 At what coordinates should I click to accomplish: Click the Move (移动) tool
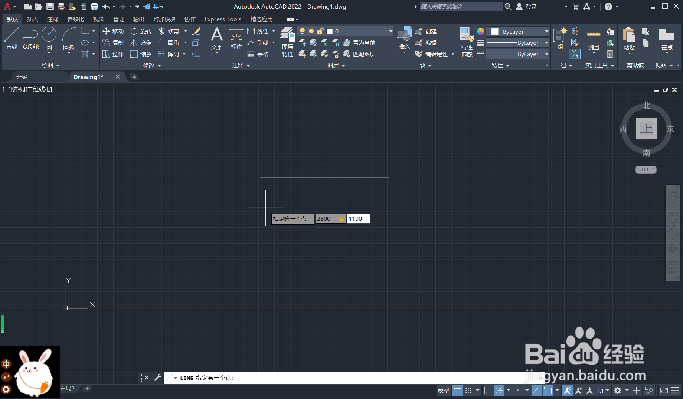(113, 32)
